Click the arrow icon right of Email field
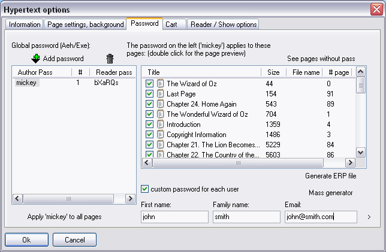The image size is (386, 252). tap(369, 217)
